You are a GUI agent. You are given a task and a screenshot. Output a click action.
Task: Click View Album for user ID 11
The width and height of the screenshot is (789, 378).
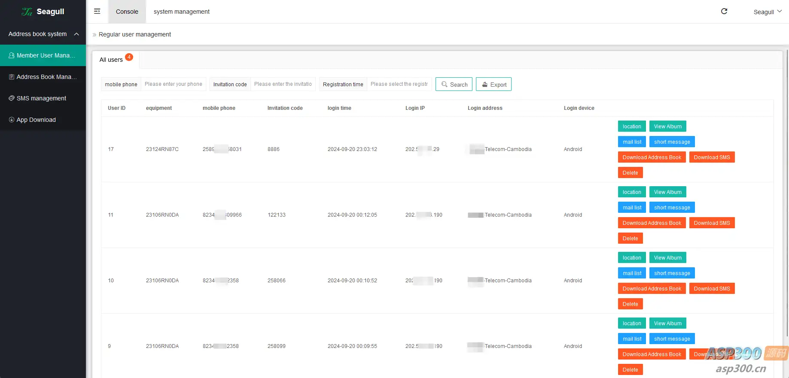668,192
